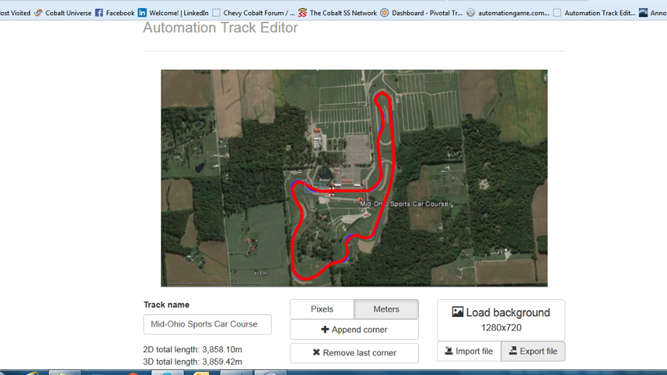Open the Most Visited bookmarks folder
The height and width of the screenshot is (375, 667).
(x=15, y=12)
